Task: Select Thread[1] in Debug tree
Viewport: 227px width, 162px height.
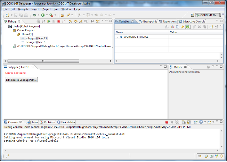Action: (25, 34)
